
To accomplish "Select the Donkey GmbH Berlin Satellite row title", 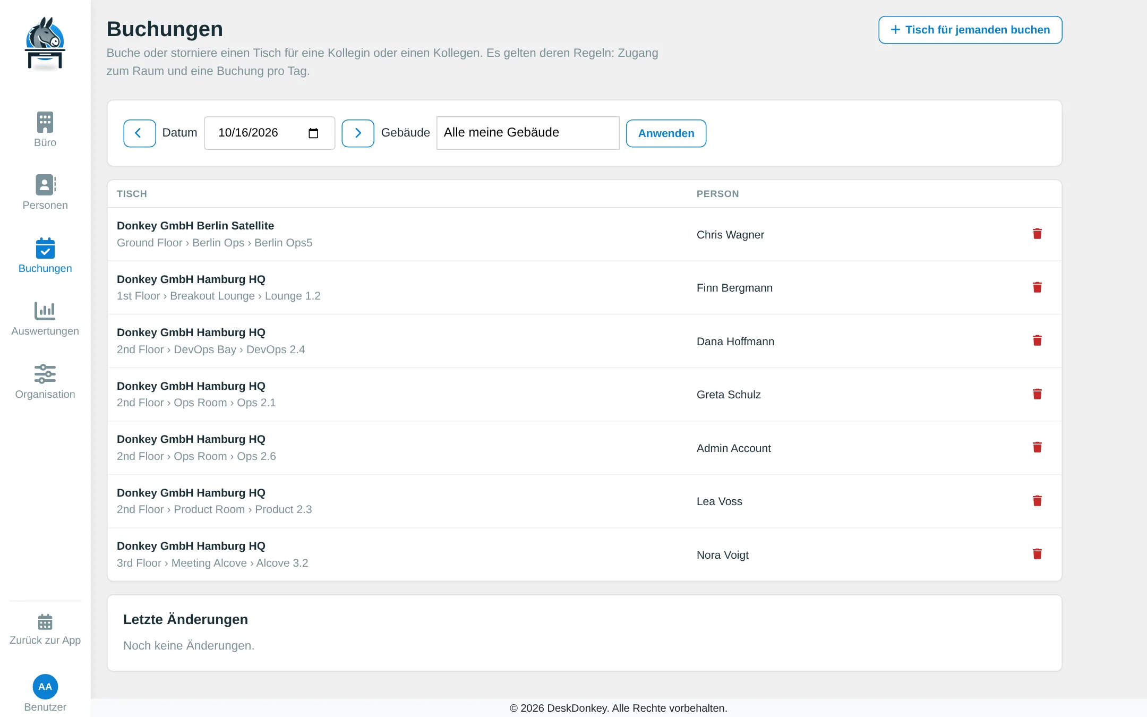I will 195,226.
